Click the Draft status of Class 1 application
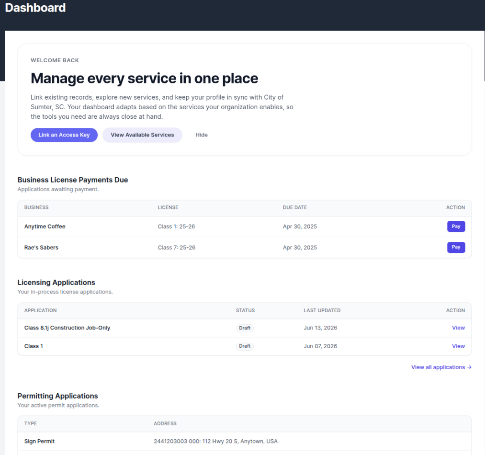The height and width of the screenshot is (455, 485). point(245,346)
